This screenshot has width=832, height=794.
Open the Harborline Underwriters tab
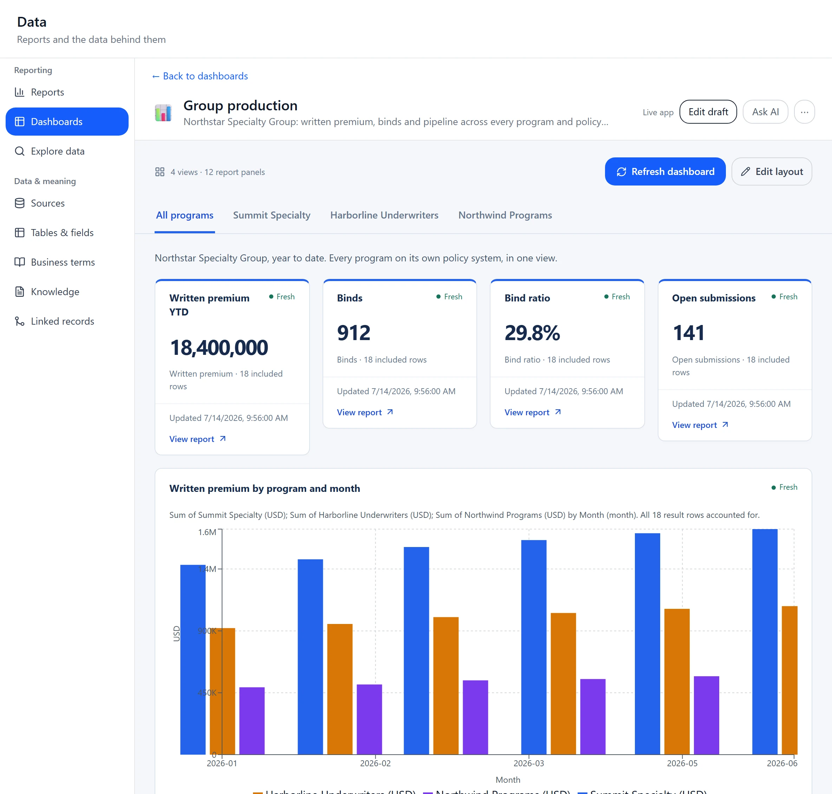coord(384,215)
